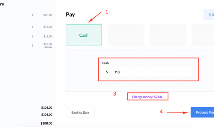Click the Change money: $2.00 text
Viewport: 214px width, 127px height.
(x=147, y=97)
